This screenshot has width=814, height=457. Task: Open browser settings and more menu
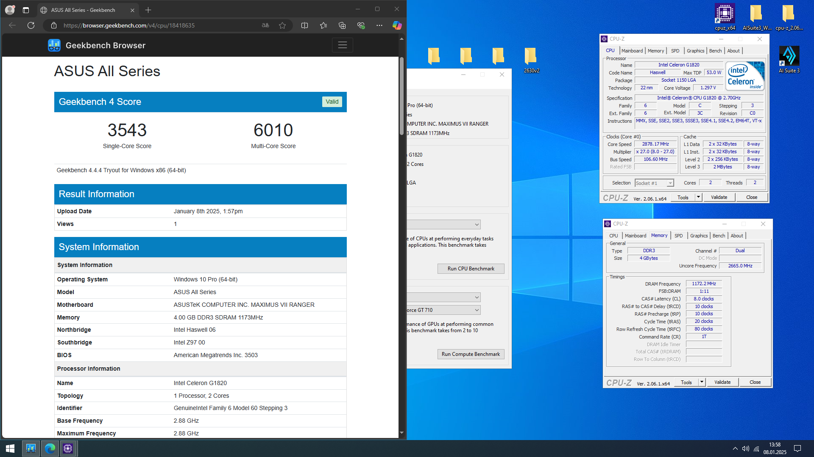pos(379,25)
